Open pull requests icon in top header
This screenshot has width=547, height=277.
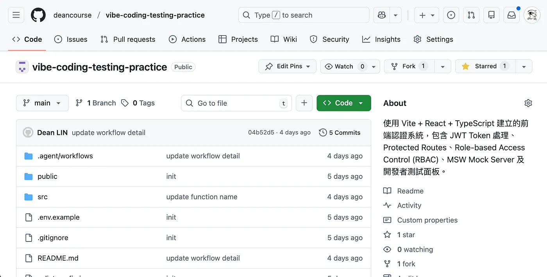coord(471,15)
